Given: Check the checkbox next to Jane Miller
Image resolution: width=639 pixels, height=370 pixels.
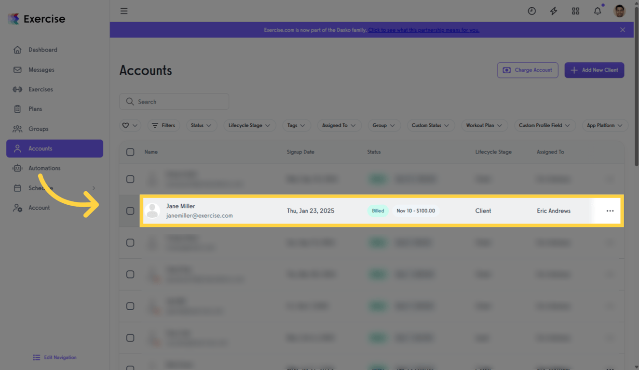Looking at the screenshot, I should point(130,211).
